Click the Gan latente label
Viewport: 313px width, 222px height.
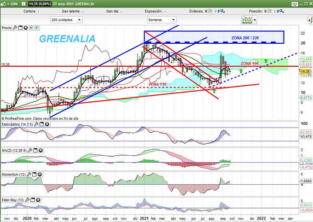click(x=71, y=12)
